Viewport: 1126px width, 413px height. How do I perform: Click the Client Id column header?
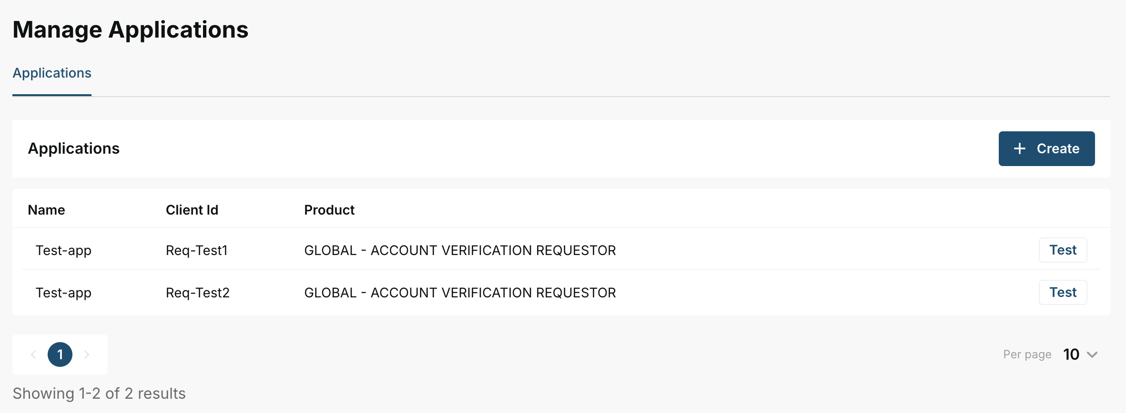pyautogui.click(x=192, y=210)
